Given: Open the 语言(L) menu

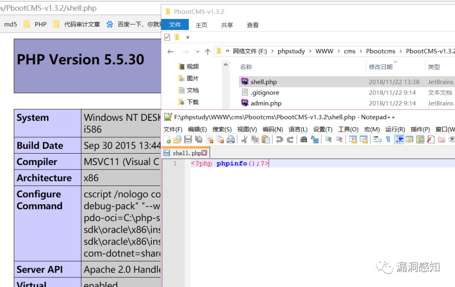Looking at the screenshot, I should coord(298,129).
